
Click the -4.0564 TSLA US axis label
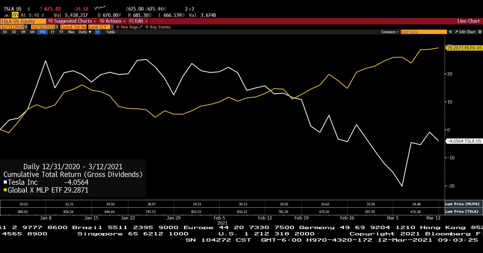464,141
